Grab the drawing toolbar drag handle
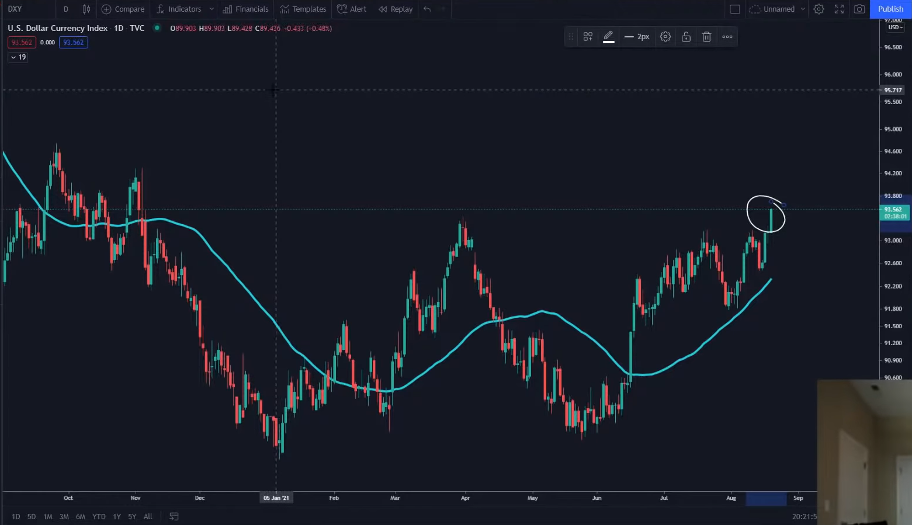Image resolution: width=912 pixels, height=525 pixels. tap(571, 37)
